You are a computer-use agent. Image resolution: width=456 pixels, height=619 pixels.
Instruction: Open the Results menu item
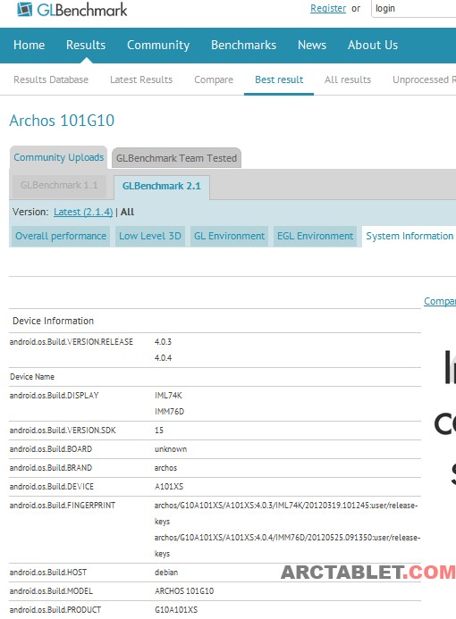pyautogui.click(x=86, y=45)
